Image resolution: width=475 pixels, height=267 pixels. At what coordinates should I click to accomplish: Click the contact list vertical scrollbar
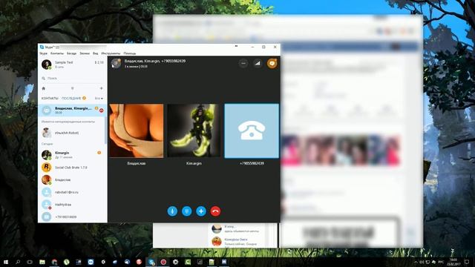pyautogui.click(x=105, y=131)
